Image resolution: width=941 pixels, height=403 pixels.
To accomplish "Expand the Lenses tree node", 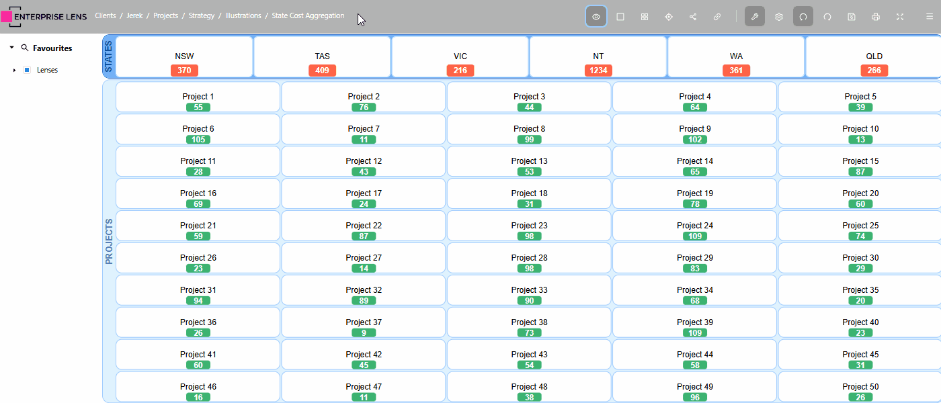I will (x=14, y=70).
